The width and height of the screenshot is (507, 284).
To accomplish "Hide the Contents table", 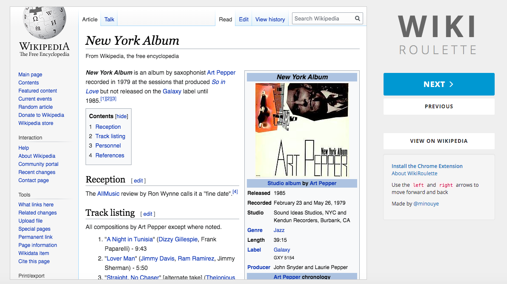I will (x=122, y=116).
